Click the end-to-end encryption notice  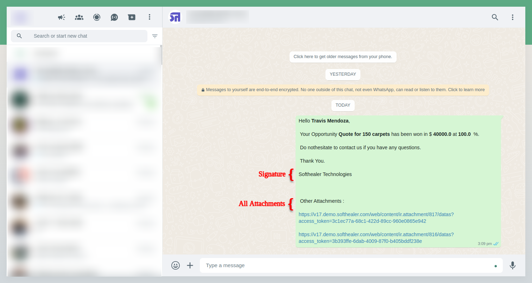pos(343,90)
